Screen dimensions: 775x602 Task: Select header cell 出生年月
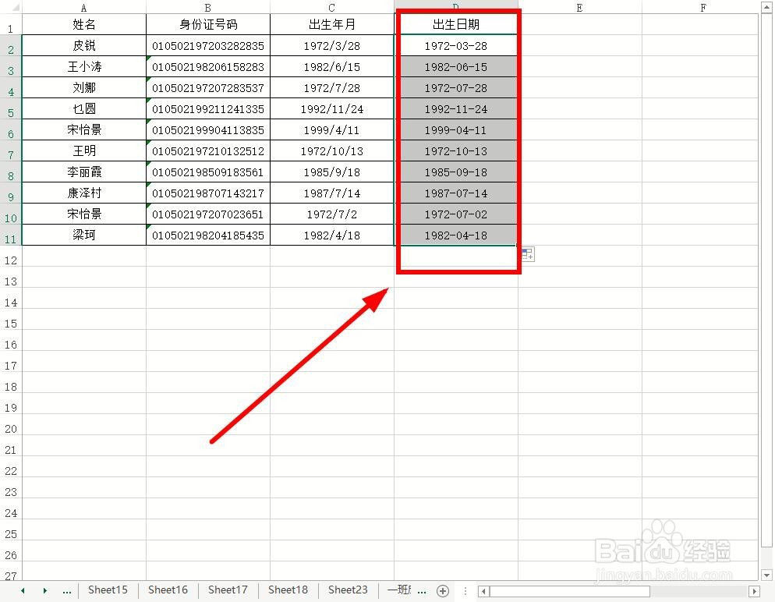click(x=332, y=25)
